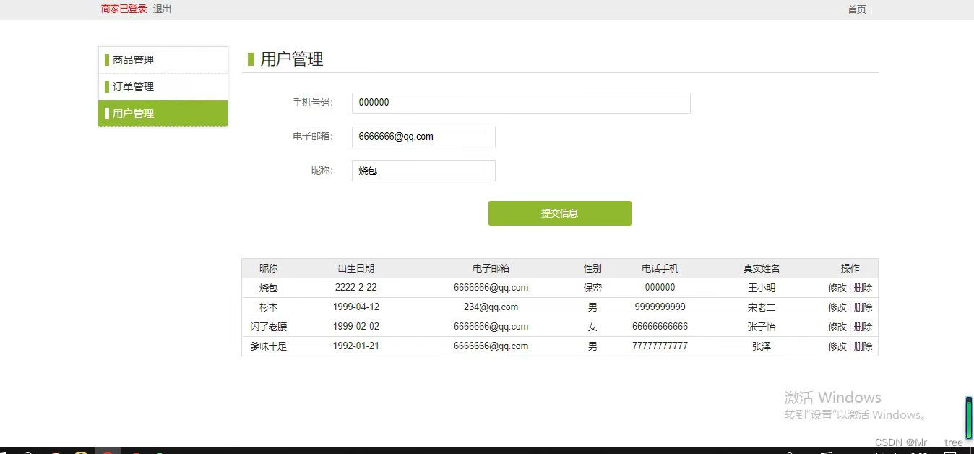The height and width of the screenshot is (454, 974).
Task: Click phone cell 66666666666
Action: pos(660,327)
